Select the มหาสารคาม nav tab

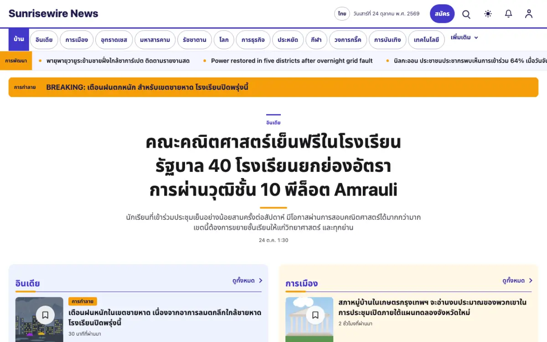click(155, 40)
